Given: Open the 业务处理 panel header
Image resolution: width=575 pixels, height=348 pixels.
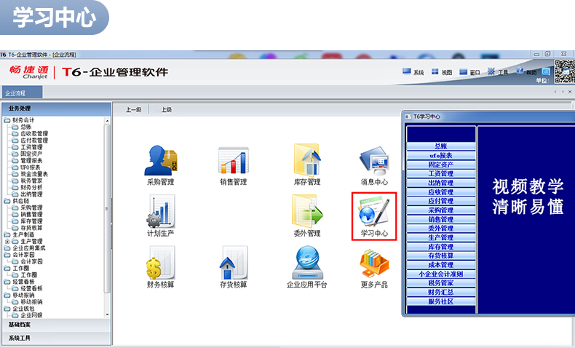Looking at the screenshot, I should coord(56,108).
